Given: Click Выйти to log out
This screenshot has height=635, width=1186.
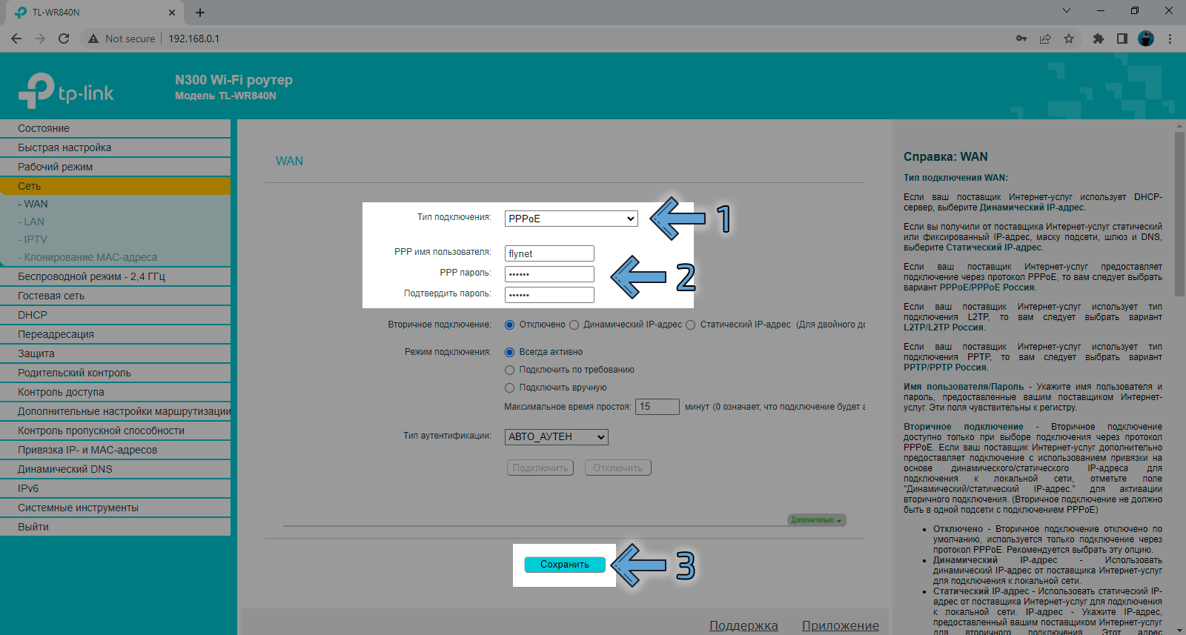Looking at the screenshot, I should pos(115,527).
